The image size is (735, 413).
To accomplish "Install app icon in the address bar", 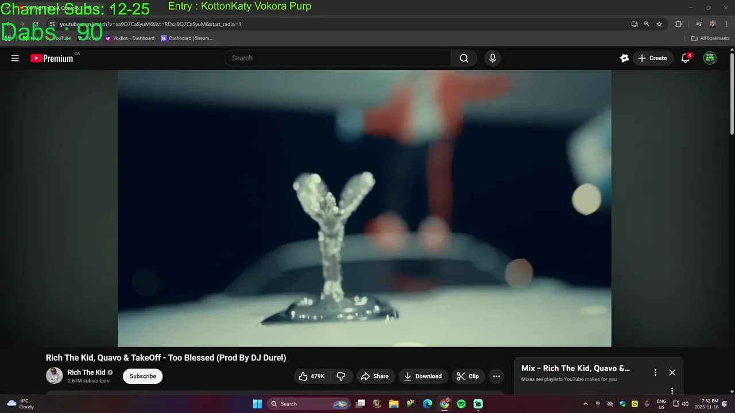I will point(634,24).
